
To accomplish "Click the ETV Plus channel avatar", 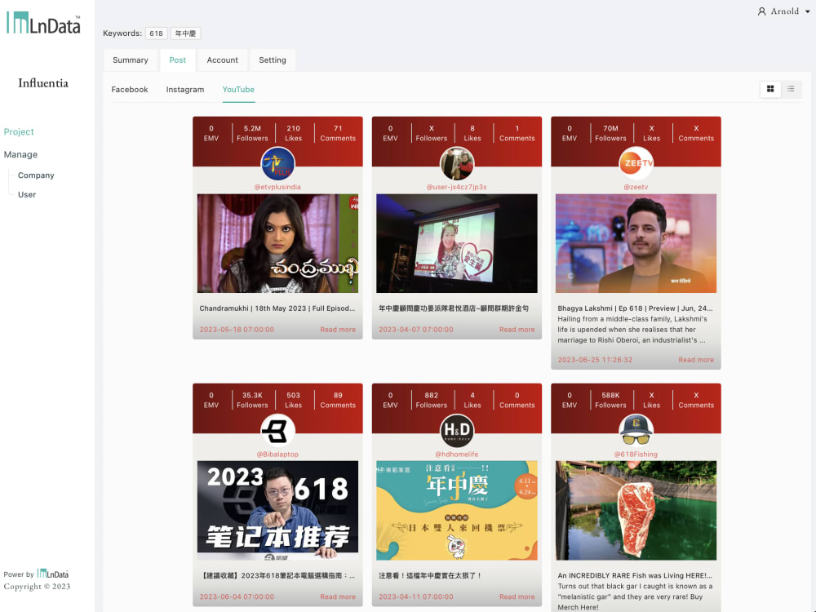I will pos(277,163).
